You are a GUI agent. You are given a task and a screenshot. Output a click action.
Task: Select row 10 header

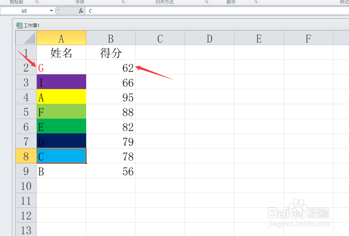coord(26,185)
